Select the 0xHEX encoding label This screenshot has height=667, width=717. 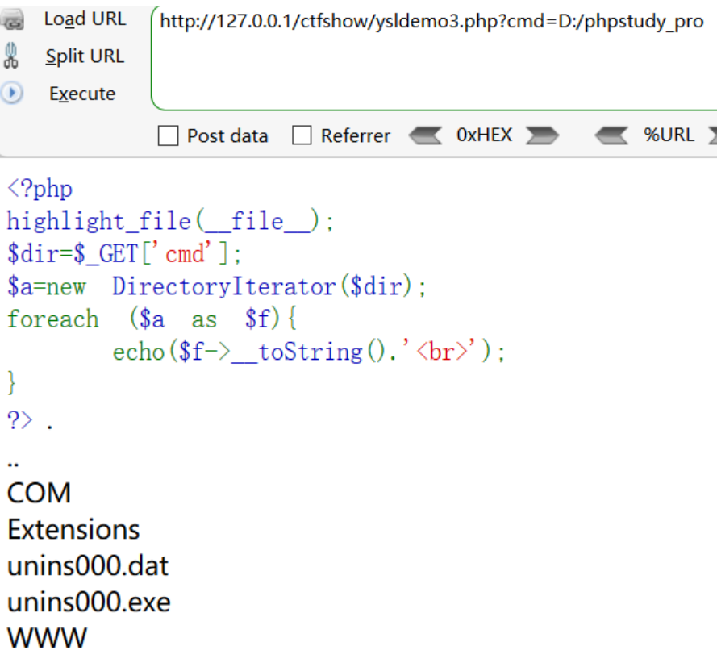[x=484, y=135]
